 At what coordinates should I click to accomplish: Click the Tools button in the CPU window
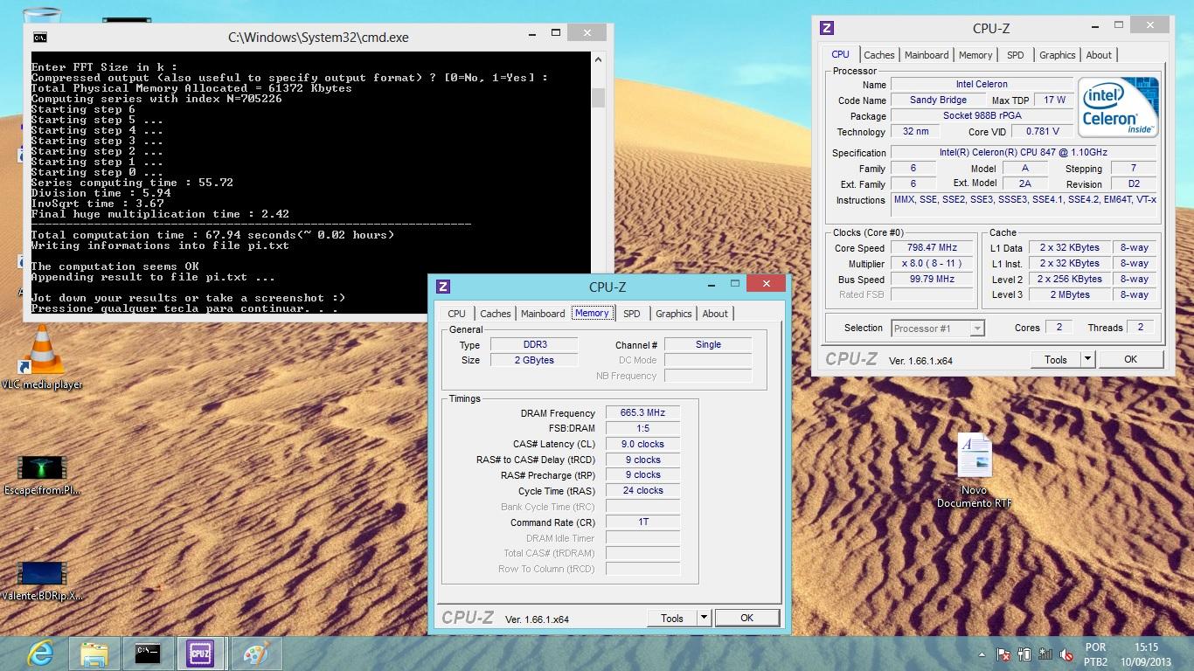1055,359
